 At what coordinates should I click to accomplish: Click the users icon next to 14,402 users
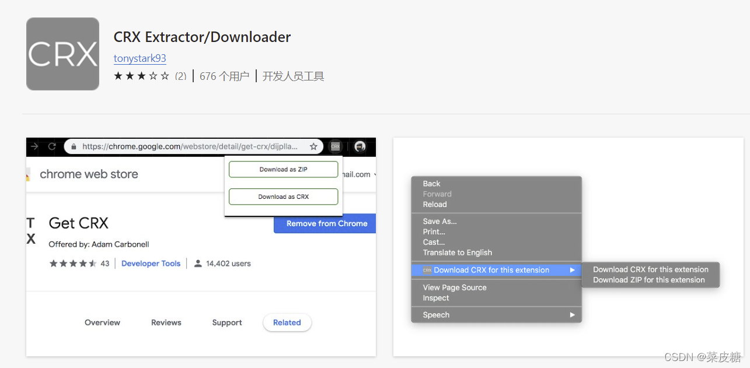pos(198,263)
